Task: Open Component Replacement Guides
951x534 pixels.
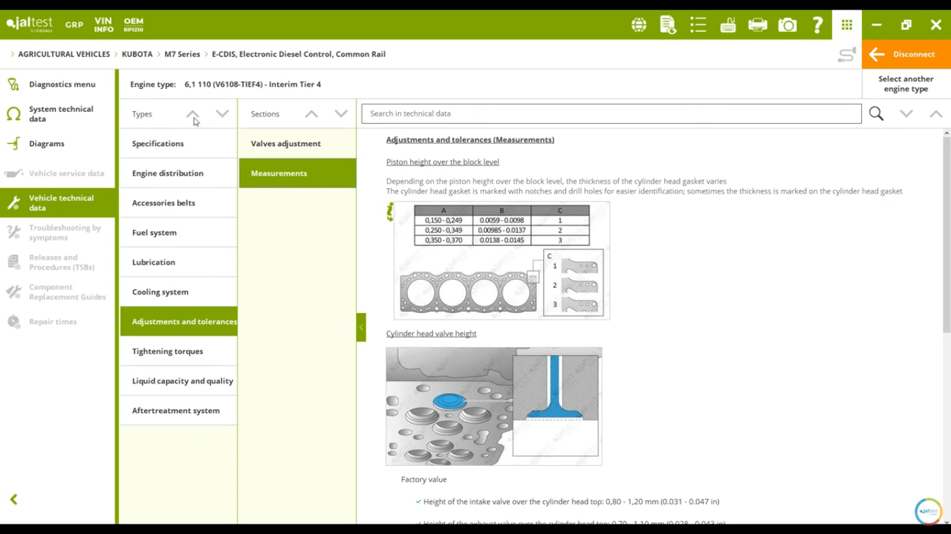Action: (58, 292)
